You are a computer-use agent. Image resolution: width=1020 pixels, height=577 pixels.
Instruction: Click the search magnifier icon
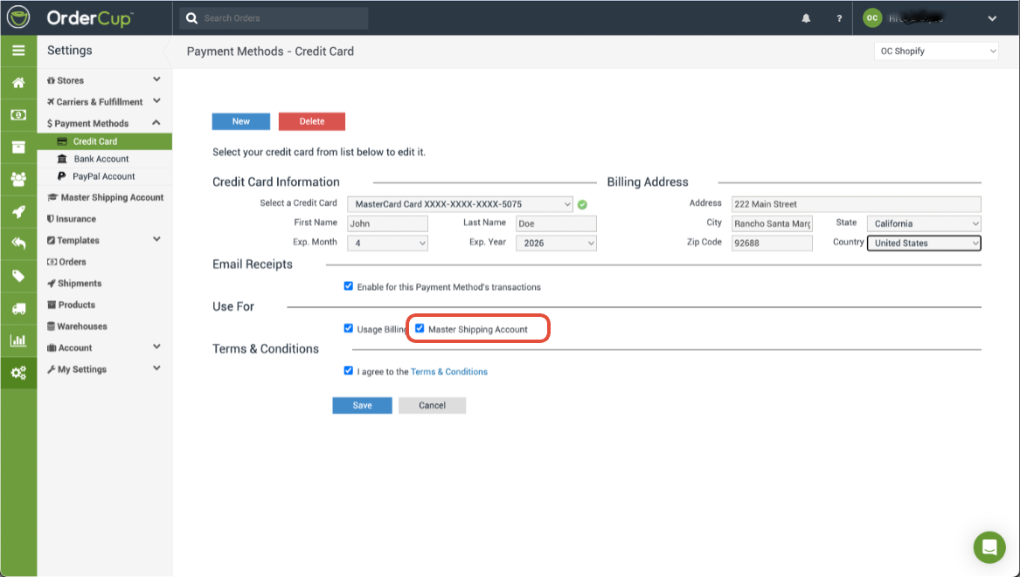191,18
